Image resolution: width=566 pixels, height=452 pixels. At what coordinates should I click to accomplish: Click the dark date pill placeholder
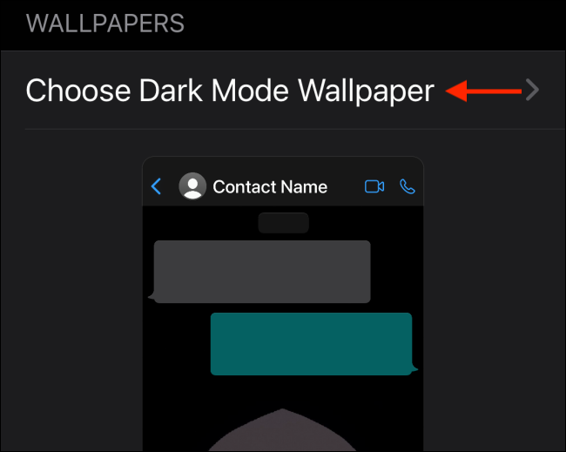pyautogui.click(x=283, y=223)
